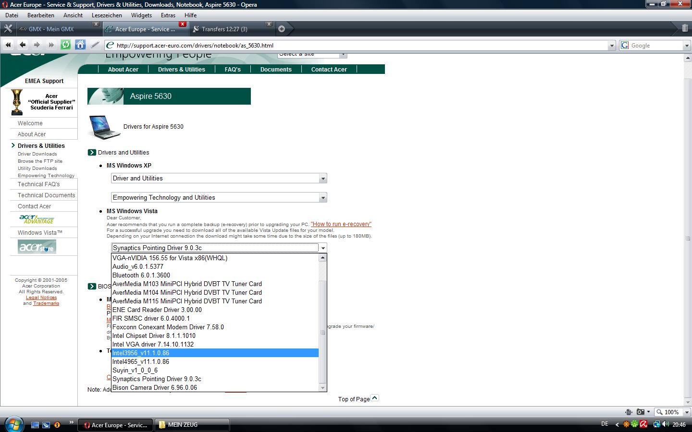Show hidden tray icons with the arrow
The height and width of the screenshot is (432, 692).
tap(618, 424)
